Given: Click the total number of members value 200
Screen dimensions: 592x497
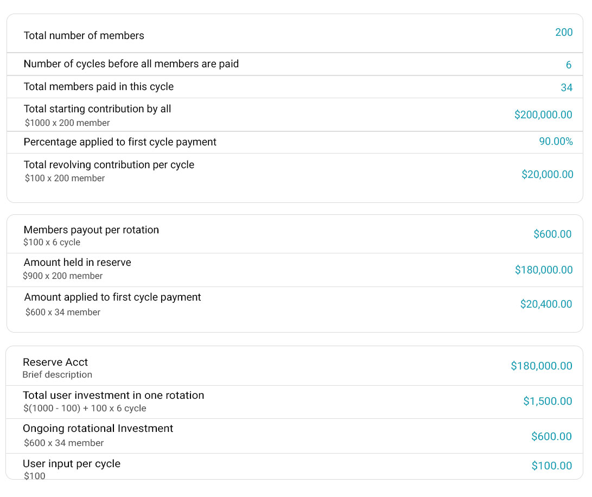Looking at the screenshot, I should pos(564,33).
